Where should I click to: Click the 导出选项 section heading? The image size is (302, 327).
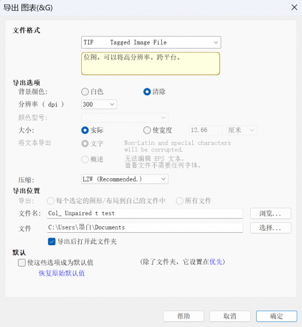point(26,83)
